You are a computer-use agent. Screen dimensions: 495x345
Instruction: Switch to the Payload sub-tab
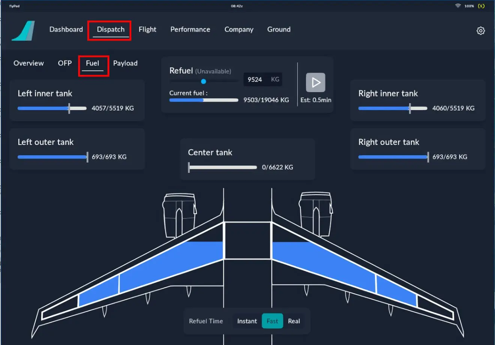point(125,63)
